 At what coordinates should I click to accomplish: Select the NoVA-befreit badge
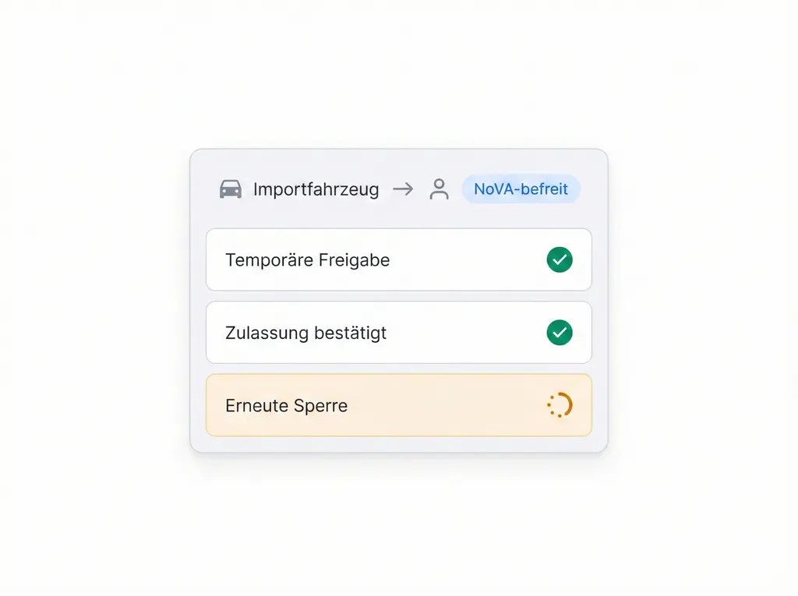click(x=521, y=189)
